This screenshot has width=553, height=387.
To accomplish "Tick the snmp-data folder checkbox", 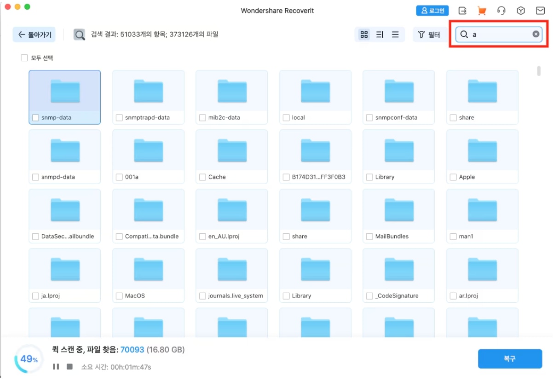I will 35,118.
